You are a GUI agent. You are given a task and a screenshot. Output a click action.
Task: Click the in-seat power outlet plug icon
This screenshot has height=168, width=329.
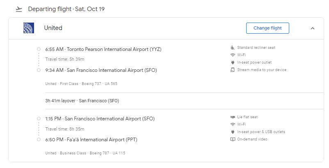pyautogui.click(x=233, y=62)
